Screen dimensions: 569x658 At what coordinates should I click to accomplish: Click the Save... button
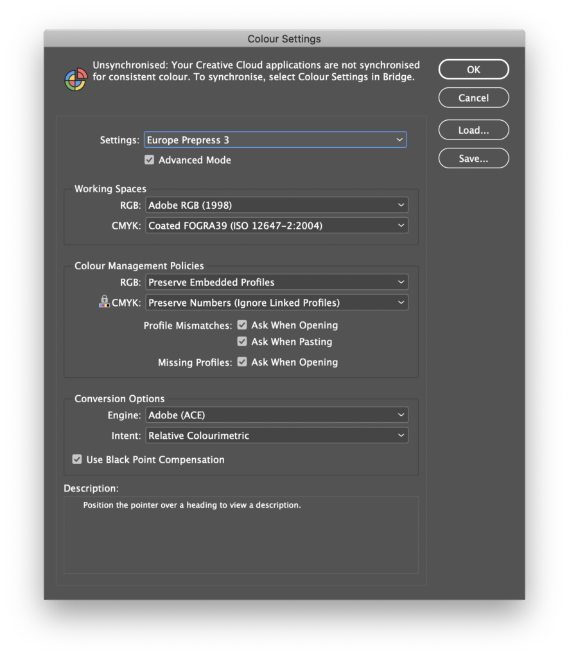(473, 158)
